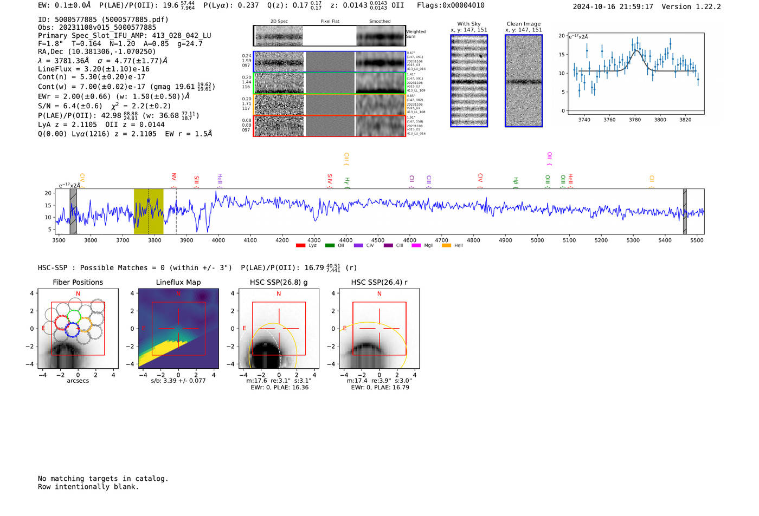Viewport: 759px width, 516px height.
Task: Open the With Sky image cutout
Action: click(x=469, y=81)
